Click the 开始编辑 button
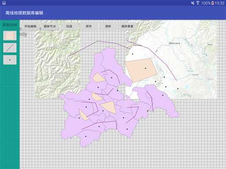 [30, 26]
